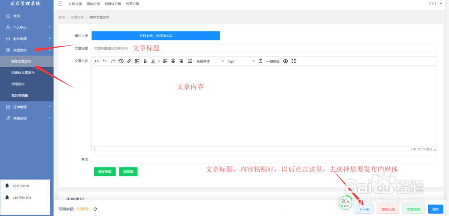
Task: Click the list formatting icon
Action: pyautogui.click(x=190, y=61)
